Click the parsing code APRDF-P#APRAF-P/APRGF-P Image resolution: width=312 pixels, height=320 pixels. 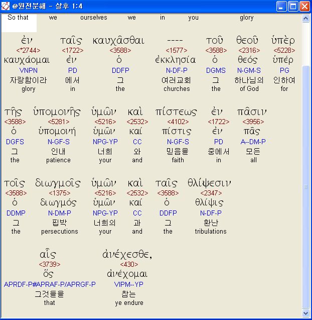pos(50,284)
